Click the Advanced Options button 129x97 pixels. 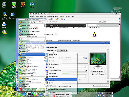(x=98, y=71)
